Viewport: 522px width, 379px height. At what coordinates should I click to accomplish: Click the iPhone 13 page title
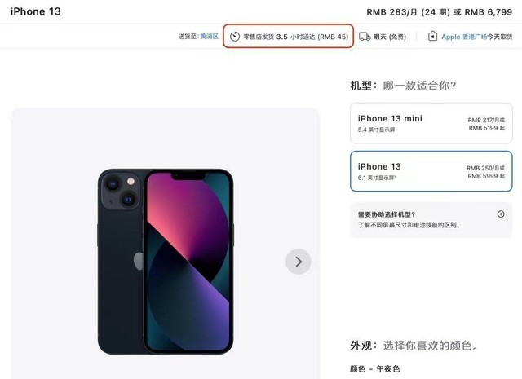[x=36, y=11]
